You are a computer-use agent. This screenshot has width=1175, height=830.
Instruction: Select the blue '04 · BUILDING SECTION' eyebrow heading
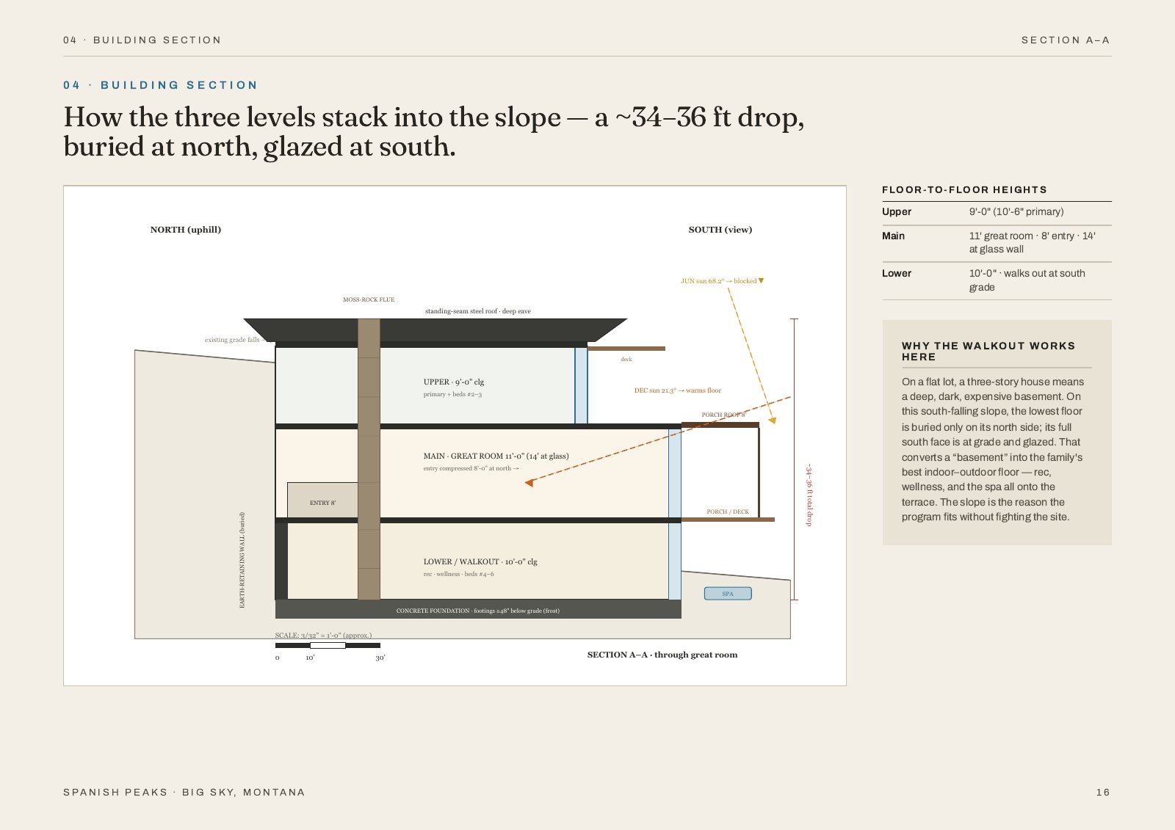click(160, 85)
